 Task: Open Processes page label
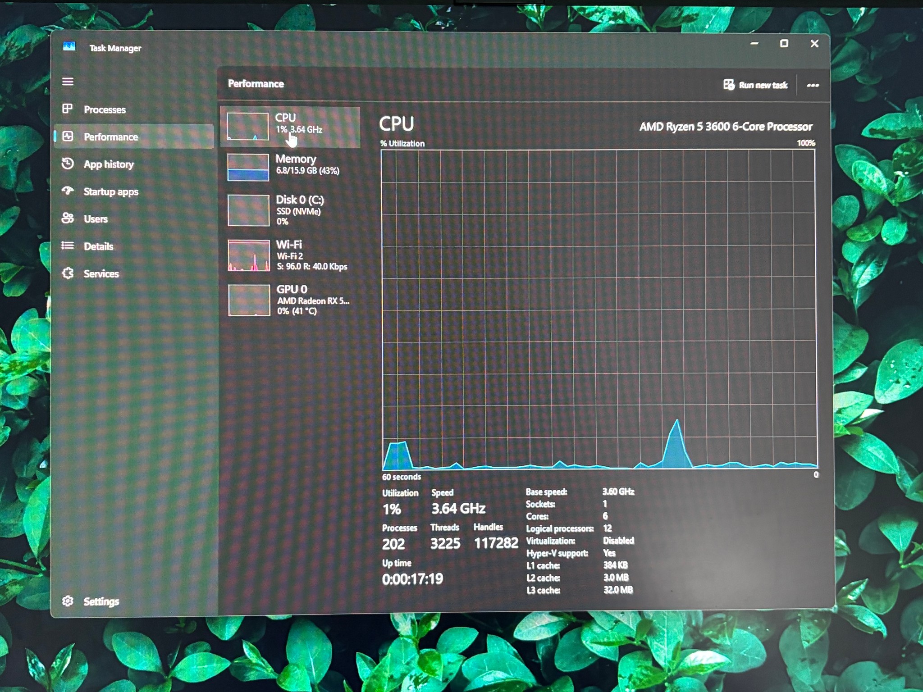(105, 109)
